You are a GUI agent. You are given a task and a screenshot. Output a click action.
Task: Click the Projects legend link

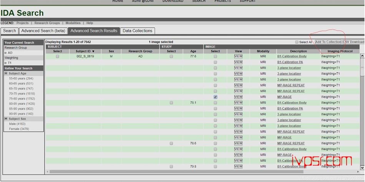click(x=23, y=23)
